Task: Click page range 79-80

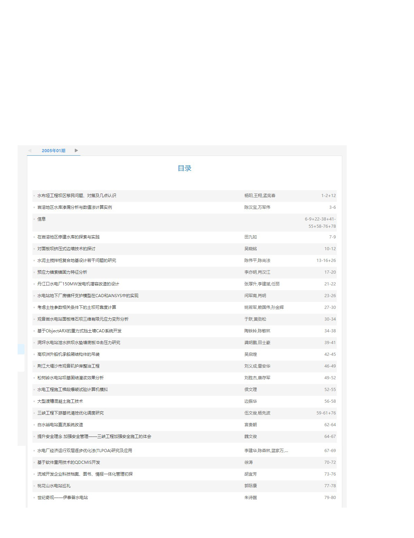Action: [x=330, y=498]
